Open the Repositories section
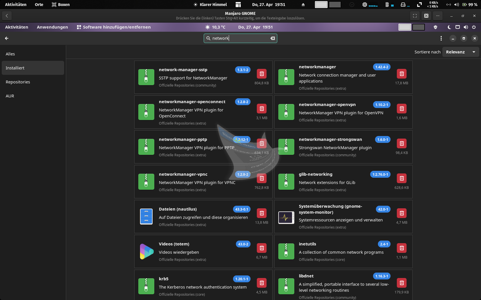 18,82
